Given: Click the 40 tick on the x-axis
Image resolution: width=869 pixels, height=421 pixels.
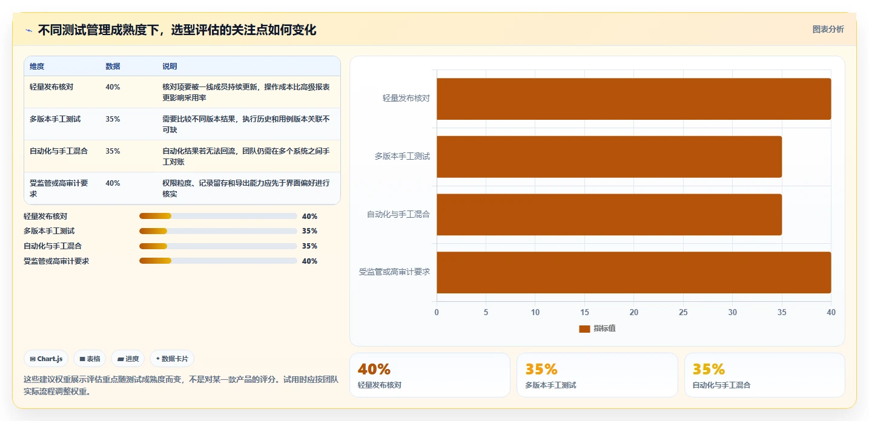Looking at the screenshot, I should coord(831,312).
